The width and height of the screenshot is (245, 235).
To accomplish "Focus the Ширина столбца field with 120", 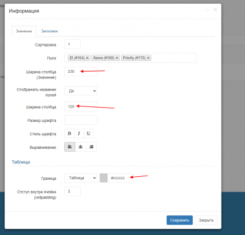I will tap(81, 106).
